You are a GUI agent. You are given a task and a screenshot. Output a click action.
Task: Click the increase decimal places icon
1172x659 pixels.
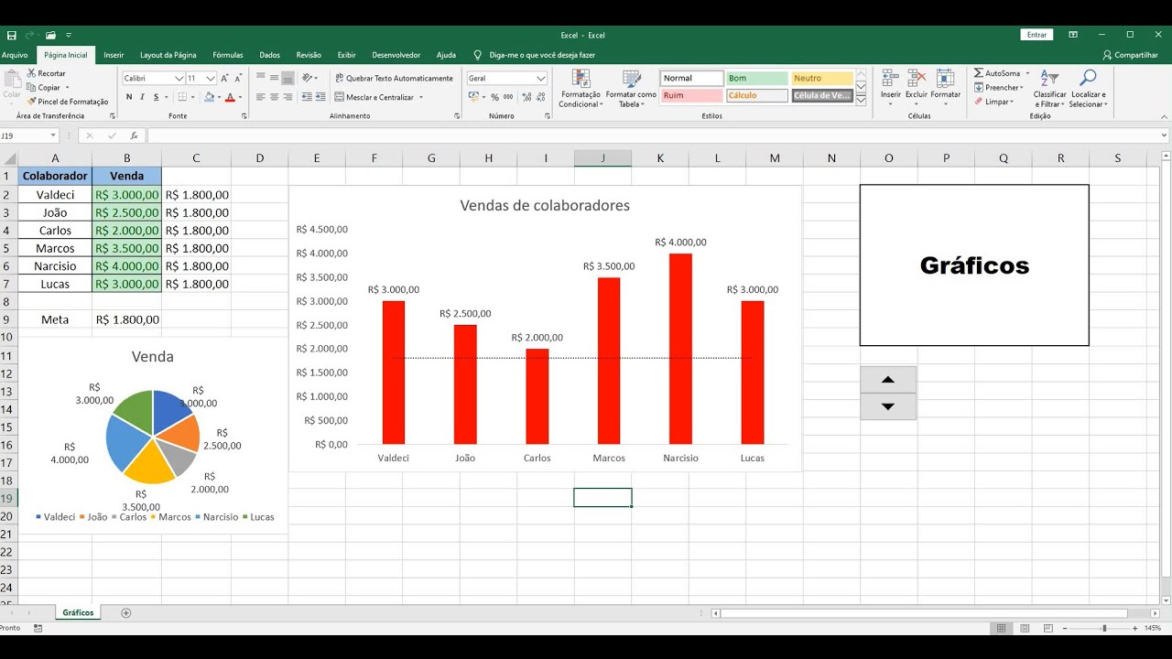click(525, 97)
